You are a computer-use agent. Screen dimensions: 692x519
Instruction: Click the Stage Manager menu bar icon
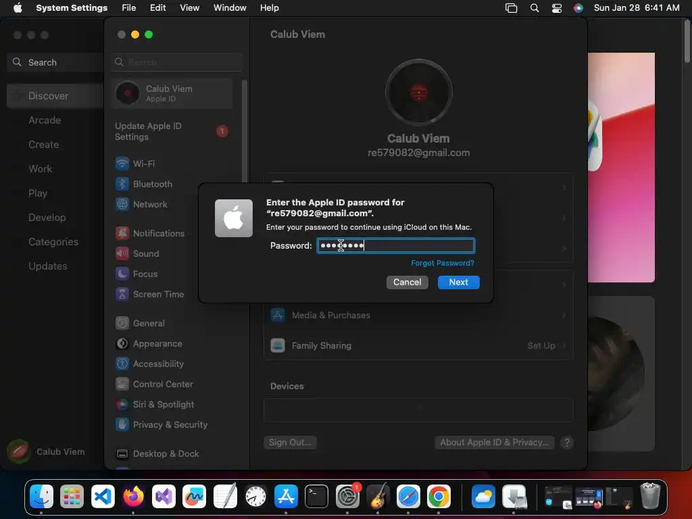pos(511,8)
